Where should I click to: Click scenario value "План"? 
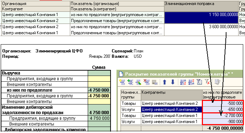(x=138, y=51)
